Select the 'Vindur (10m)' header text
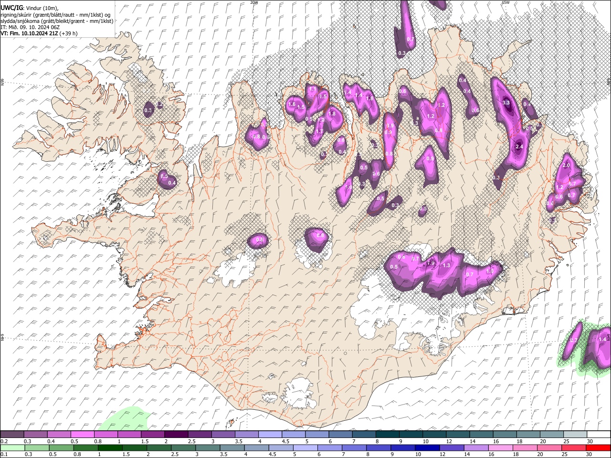 (41, 8)
